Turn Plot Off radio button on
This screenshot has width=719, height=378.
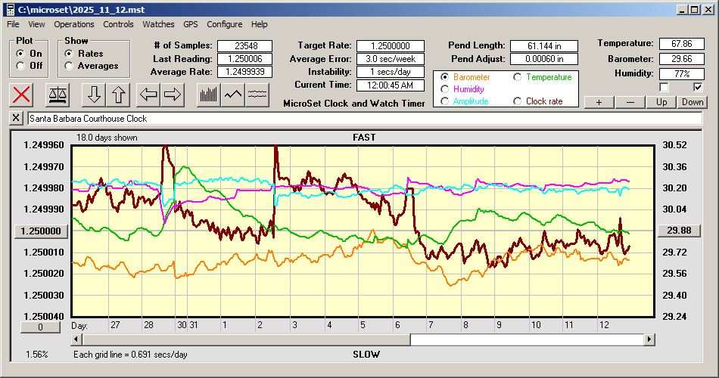tap(20, 66)
